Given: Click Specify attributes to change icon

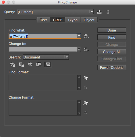Looking at the screenshot, I should tap(85, 103).
